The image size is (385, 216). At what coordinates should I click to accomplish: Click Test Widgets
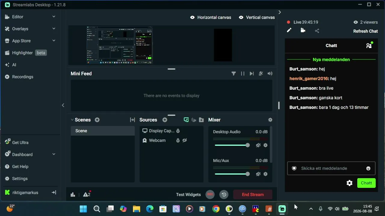tap(189, 195)
